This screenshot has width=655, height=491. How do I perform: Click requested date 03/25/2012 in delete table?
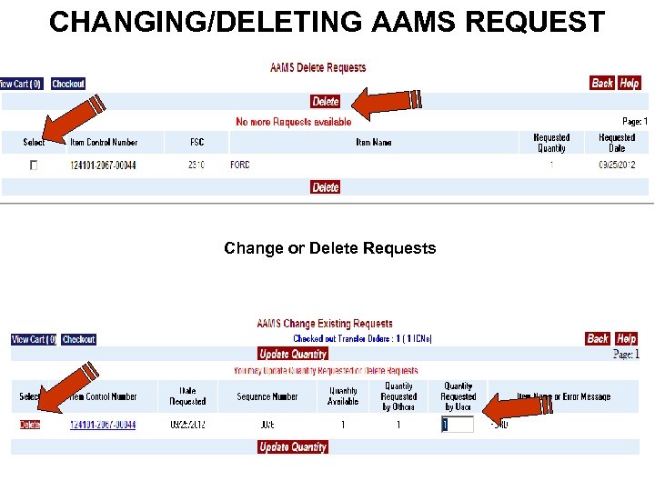tap(617, 165)
